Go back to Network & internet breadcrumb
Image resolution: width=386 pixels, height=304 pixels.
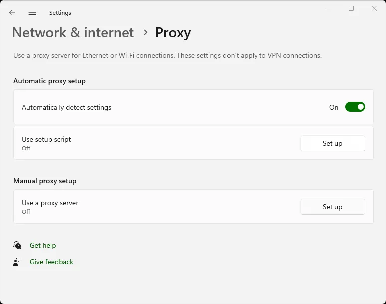(73, 33)
